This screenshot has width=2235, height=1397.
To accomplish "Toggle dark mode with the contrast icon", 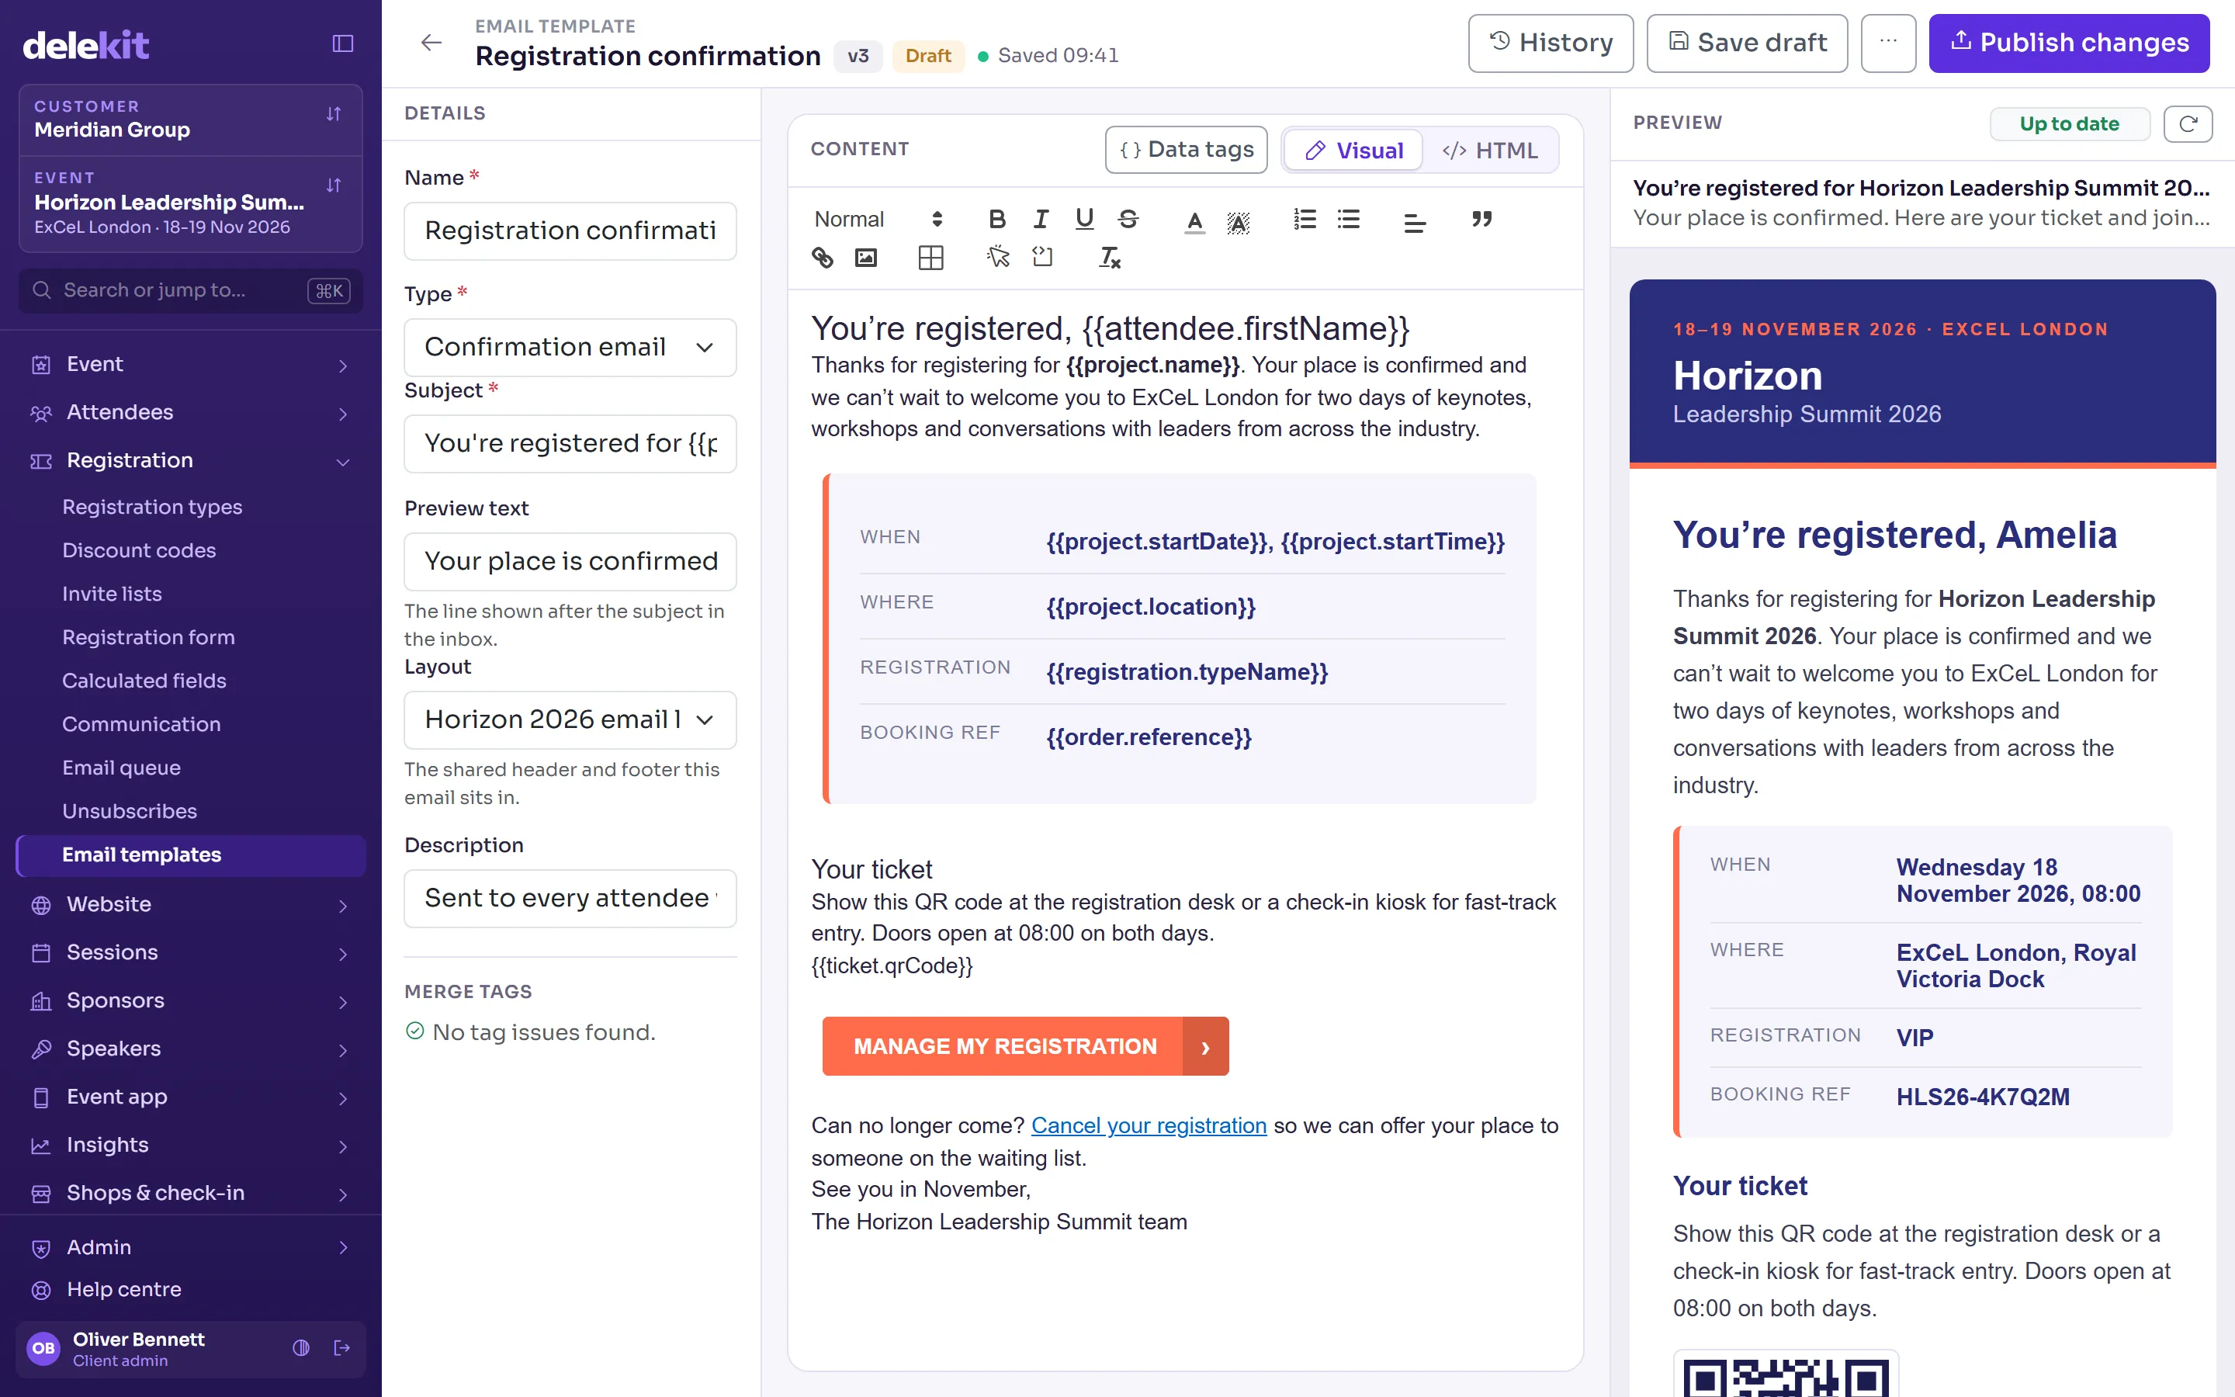I will [301, 1348].
